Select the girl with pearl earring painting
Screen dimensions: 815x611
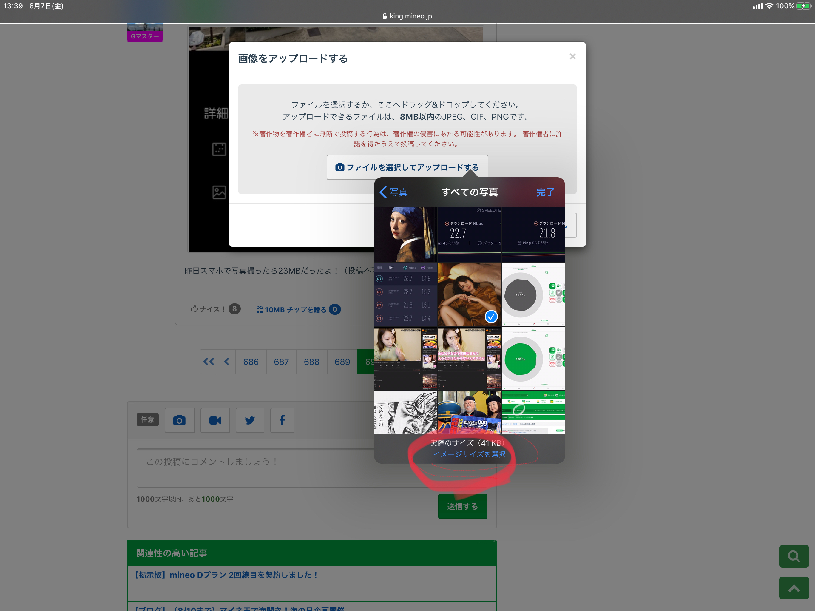click(405, 234)
